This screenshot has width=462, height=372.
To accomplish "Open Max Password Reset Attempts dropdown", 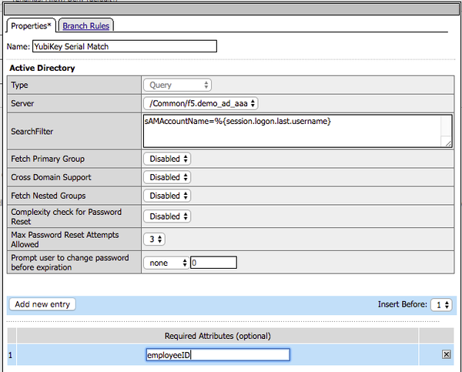I will pyautogui.click(x=154, y=239).
